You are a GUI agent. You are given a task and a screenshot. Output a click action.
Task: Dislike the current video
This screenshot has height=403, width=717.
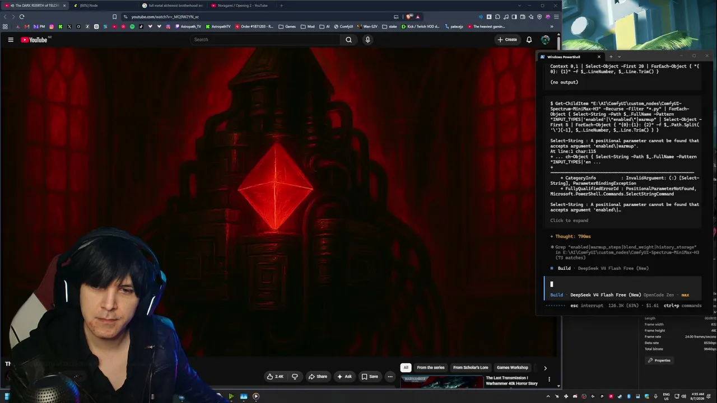[x=295, y=377]
